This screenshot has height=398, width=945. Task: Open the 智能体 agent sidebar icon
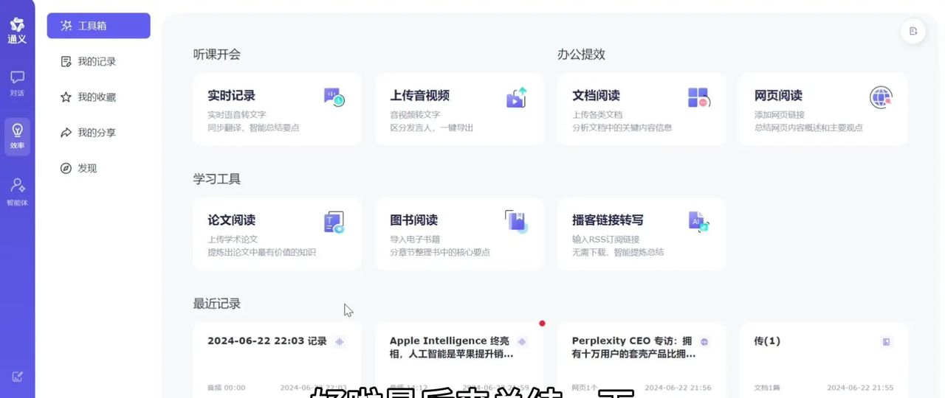click(17, 185)
